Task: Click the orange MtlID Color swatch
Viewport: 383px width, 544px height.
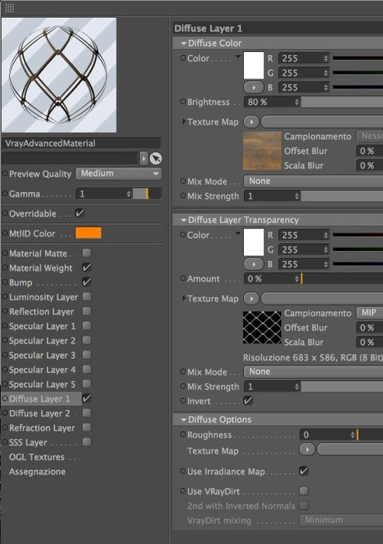Action: (x=89, y=233)
